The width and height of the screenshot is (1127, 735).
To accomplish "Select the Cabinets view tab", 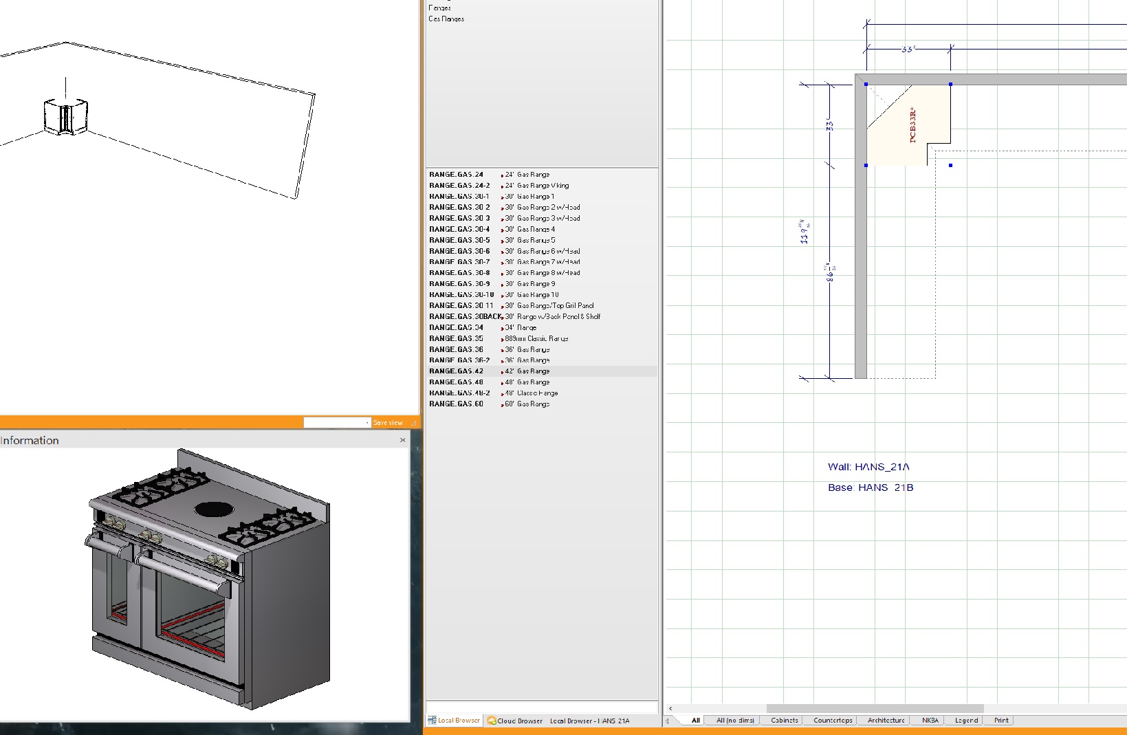I will click(x=784, y=721).
